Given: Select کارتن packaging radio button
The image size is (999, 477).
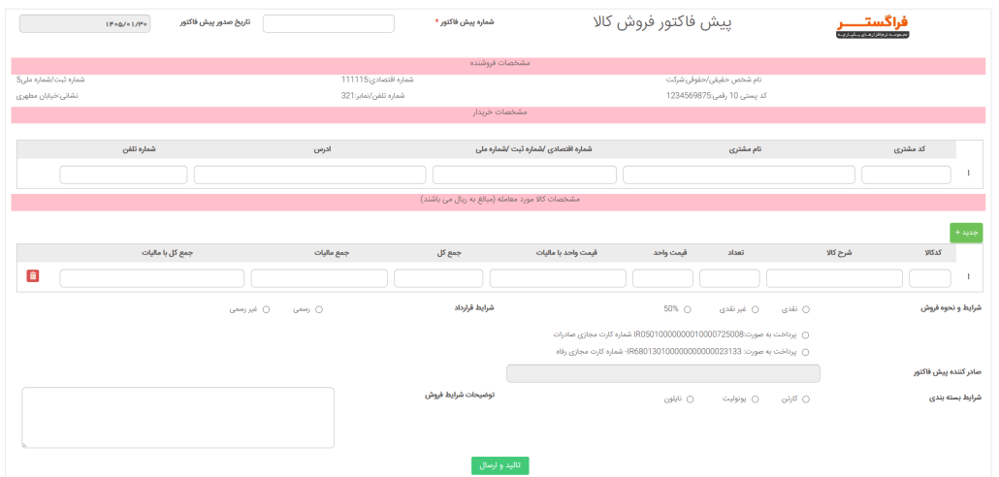Looking at the screenshot, I should click(x=806, y=399).
